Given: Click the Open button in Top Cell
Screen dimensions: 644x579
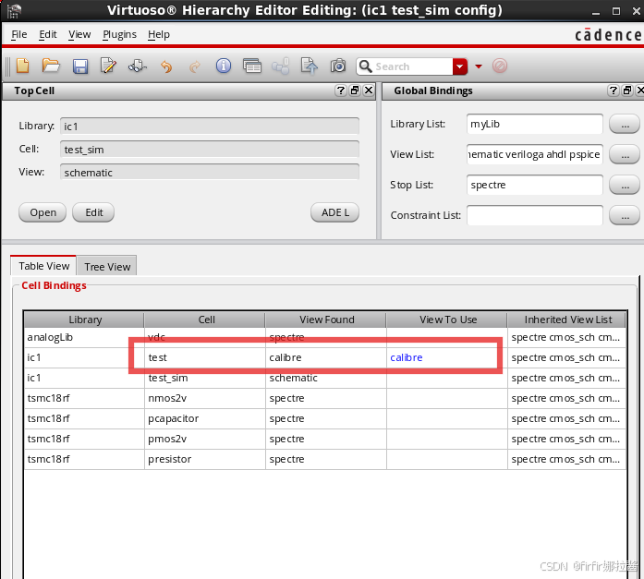Looking at the screenshot, I should tap(43, 212).
